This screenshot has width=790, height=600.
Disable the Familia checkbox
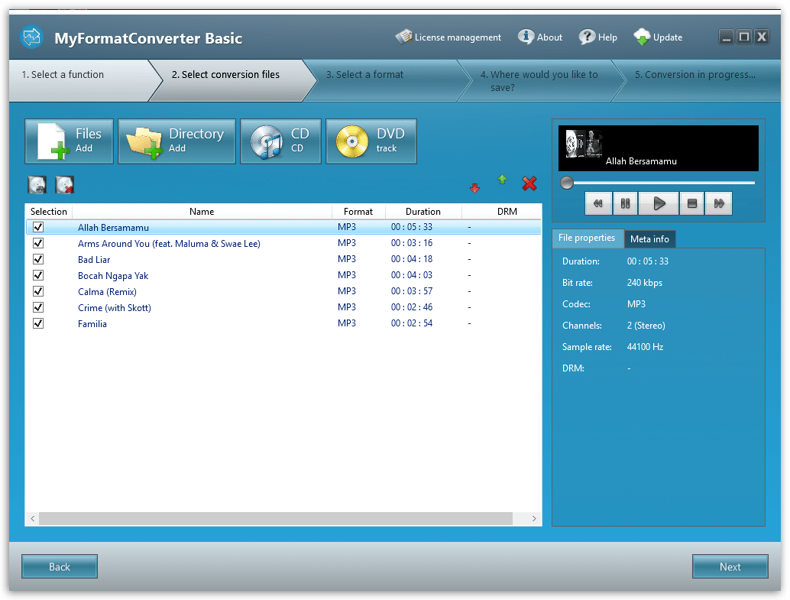(x=38, y=324)
